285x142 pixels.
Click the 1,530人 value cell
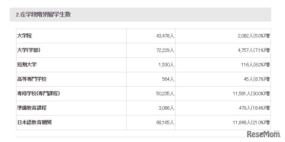click(x=167, y=65)
